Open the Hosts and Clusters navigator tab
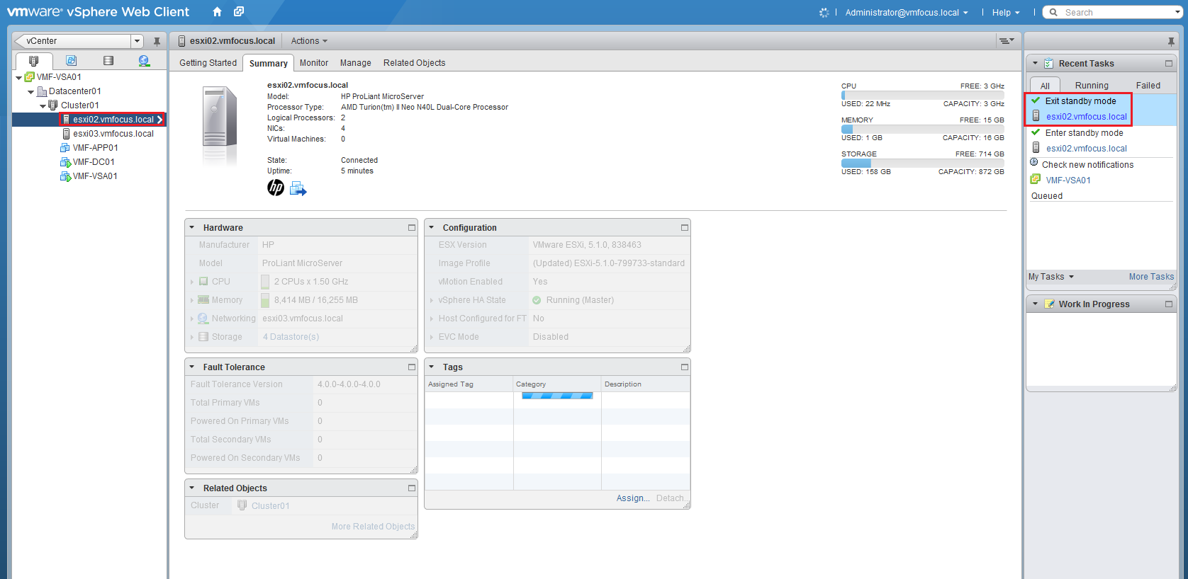The image size is (1188, 579). (x=33, y=61)
